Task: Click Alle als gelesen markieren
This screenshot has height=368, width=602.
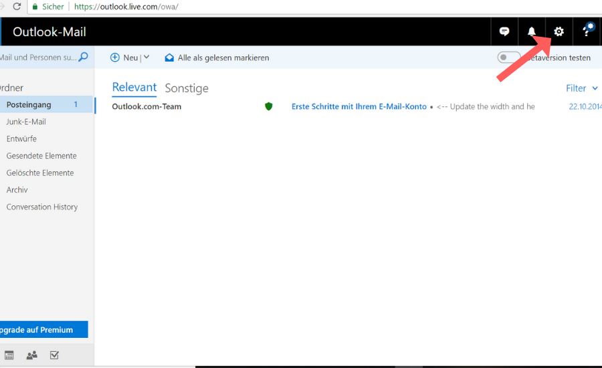Action: 217,58
